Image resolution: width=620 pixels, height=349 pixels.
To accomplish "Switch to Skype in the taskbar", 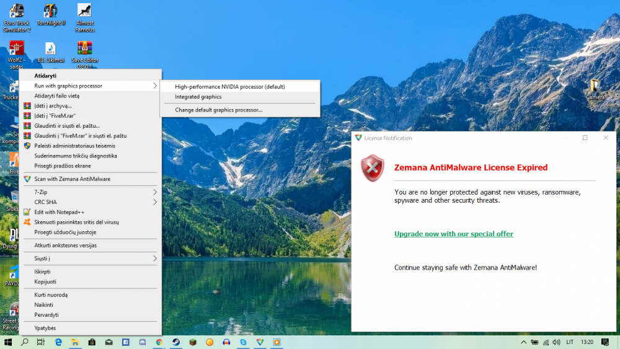I will pos(243,342).
